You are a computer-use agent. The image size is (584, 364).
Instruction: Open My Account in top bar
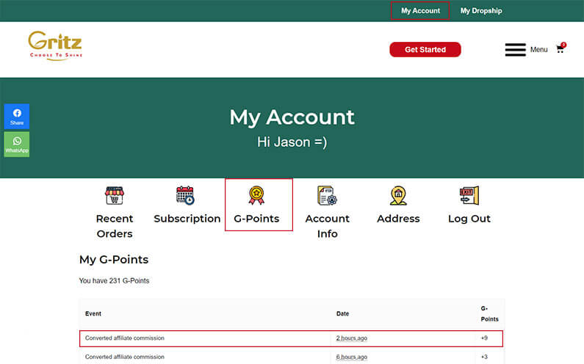[420, 11]
